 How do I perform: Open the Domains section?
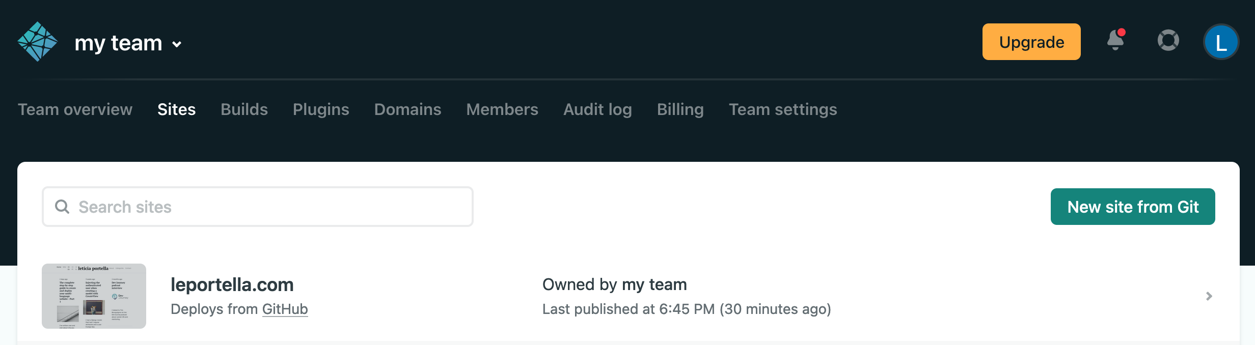click(x=407, y=109)
